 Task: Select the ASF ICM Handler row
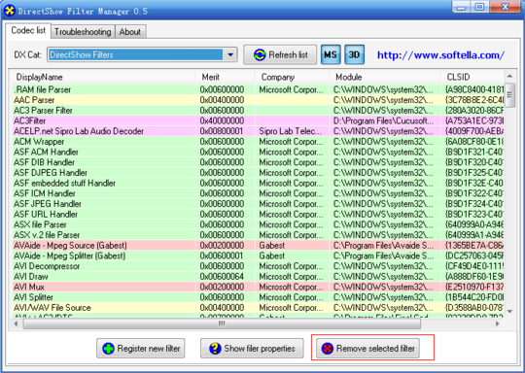pyautogui.click(x=259, y=193)
